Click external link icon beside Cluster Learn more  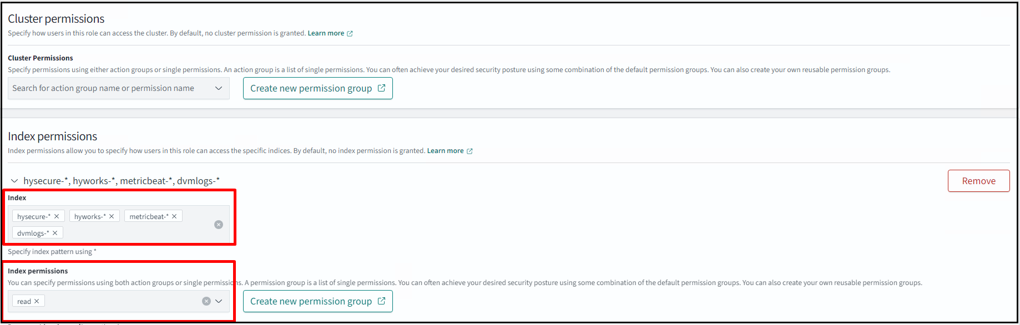coord(350,34)
